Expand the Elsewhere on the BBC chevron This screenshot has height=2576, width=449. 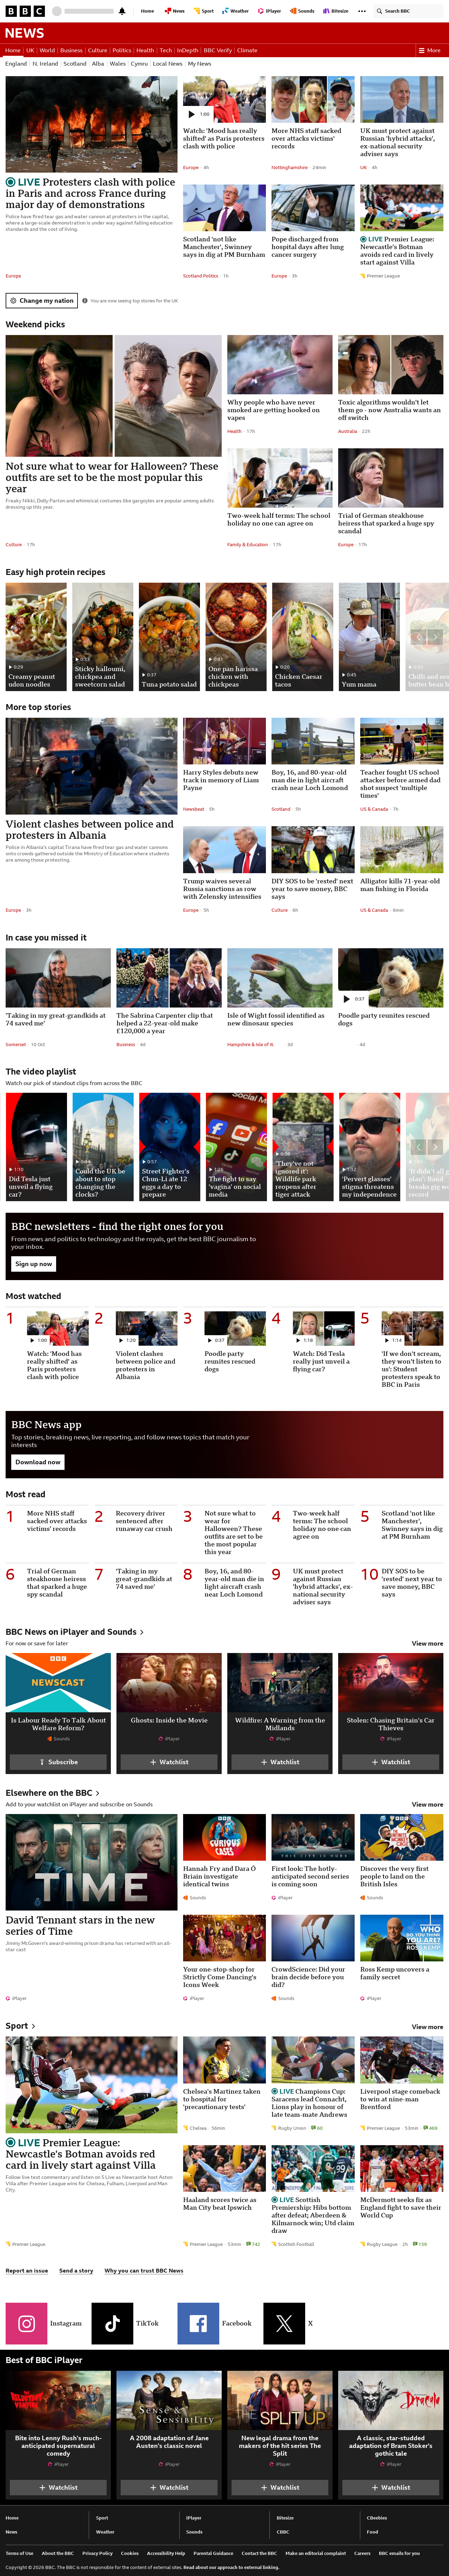pos(97,1793)
